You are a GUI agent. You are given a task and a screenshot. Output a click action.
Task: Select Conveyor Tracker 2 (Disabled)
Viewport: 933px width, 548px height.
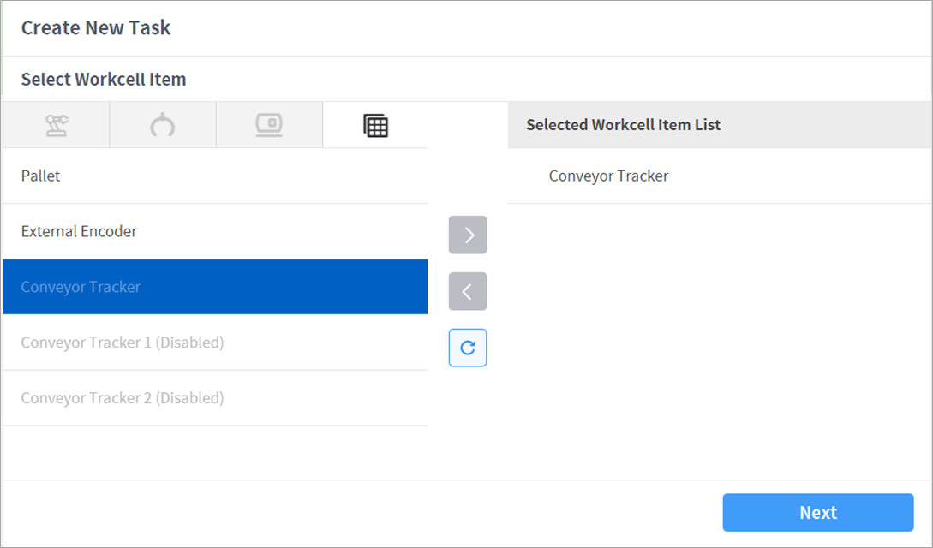click(214, 398)
